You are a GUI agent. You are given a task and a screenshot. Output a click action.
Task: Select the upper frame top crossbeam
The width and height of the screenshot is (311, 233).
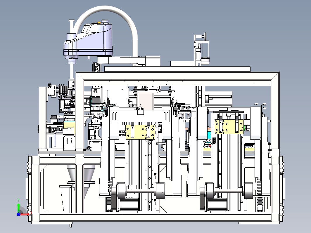(x=177, y=76)
